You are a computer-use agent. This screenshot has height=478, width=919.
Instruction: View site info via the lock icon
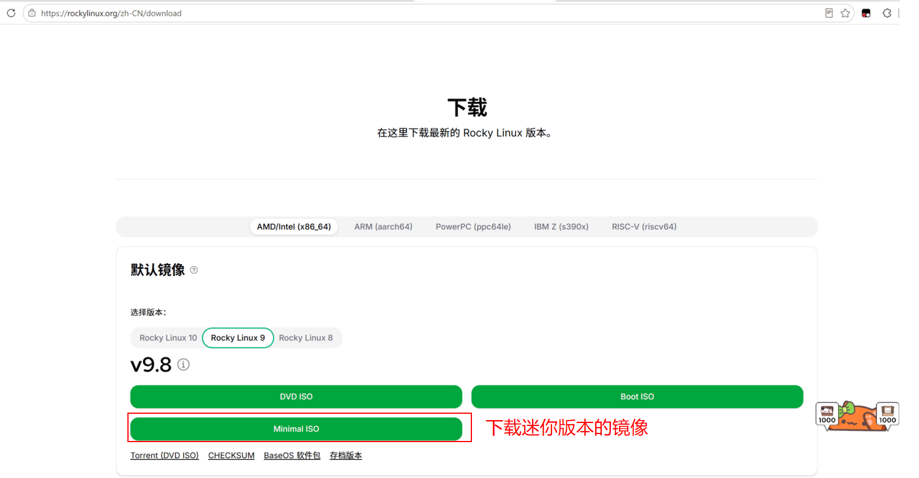(x=32, y=13)
